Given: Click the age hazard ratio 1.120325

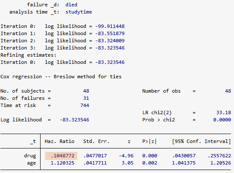Looking at the screenshot, I should tap(63, 163).
